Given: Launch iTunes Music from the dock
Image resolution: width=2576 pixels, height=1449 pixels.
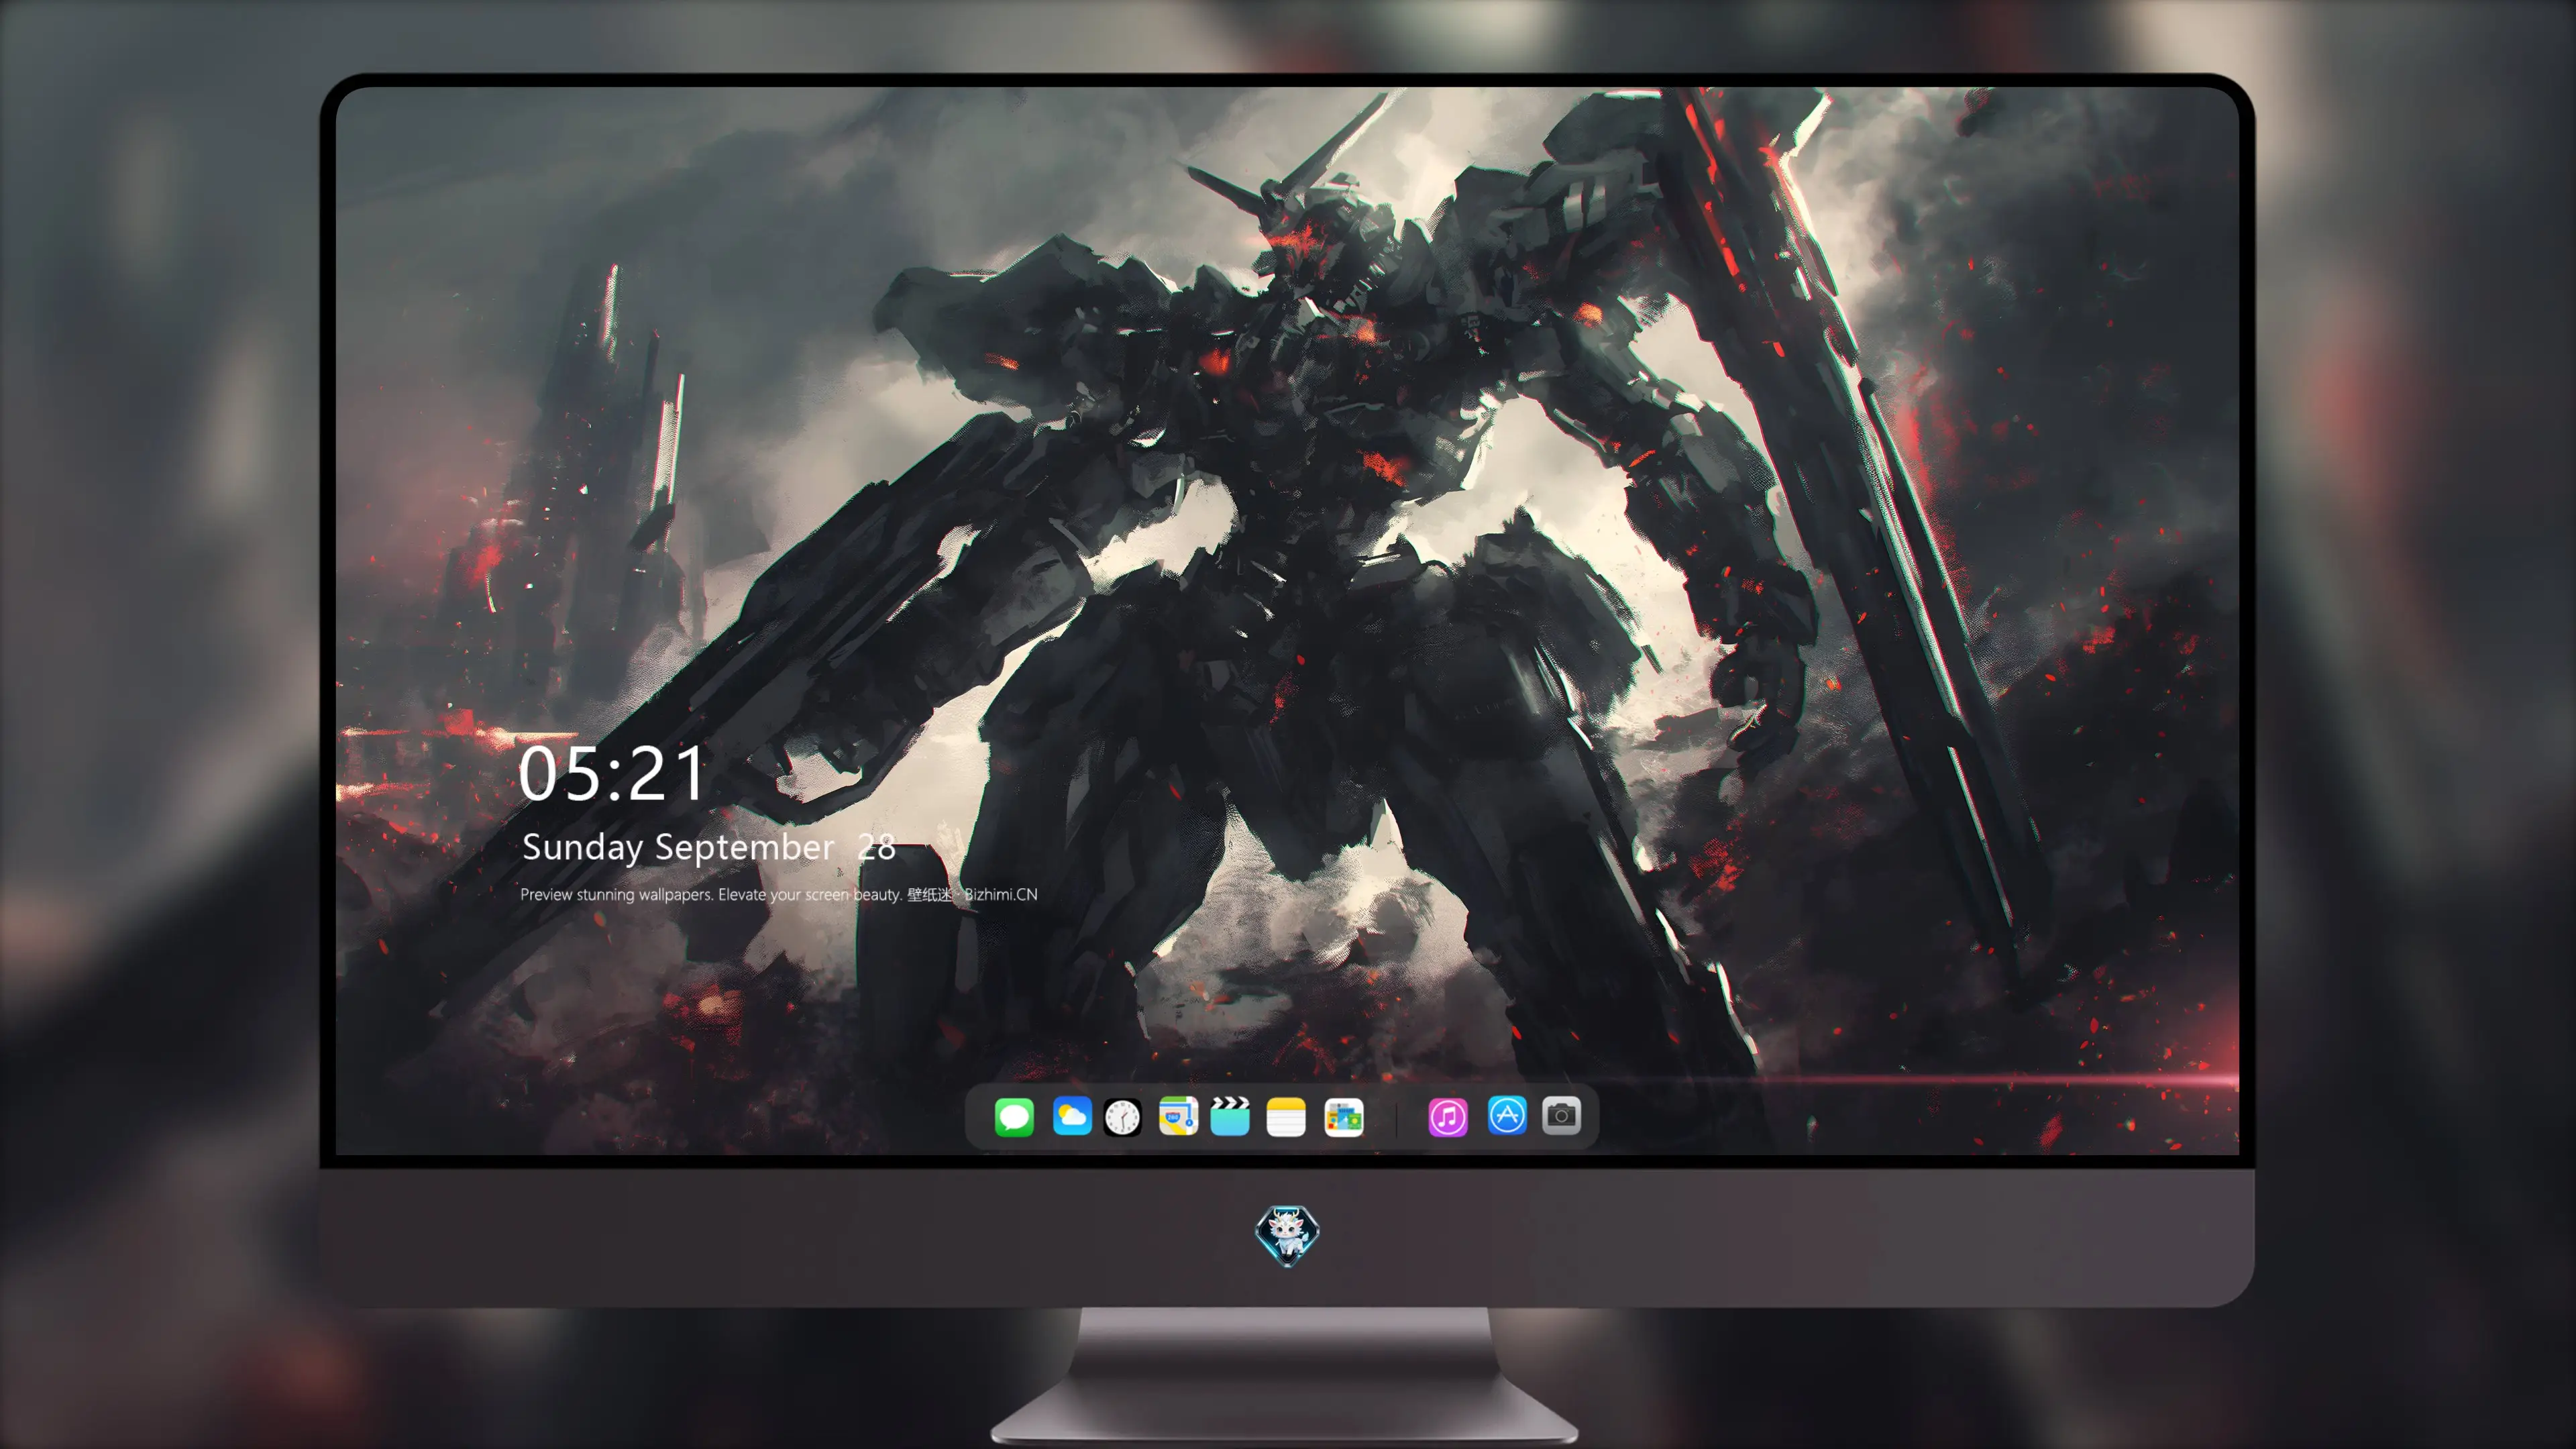Looking at the screenshot, I should point(1448,1117).
